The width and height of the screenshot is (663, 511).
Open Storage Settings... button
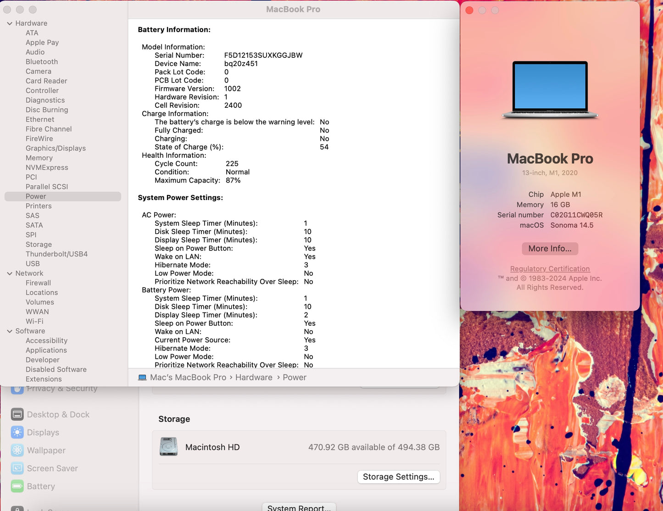(398, 477)
